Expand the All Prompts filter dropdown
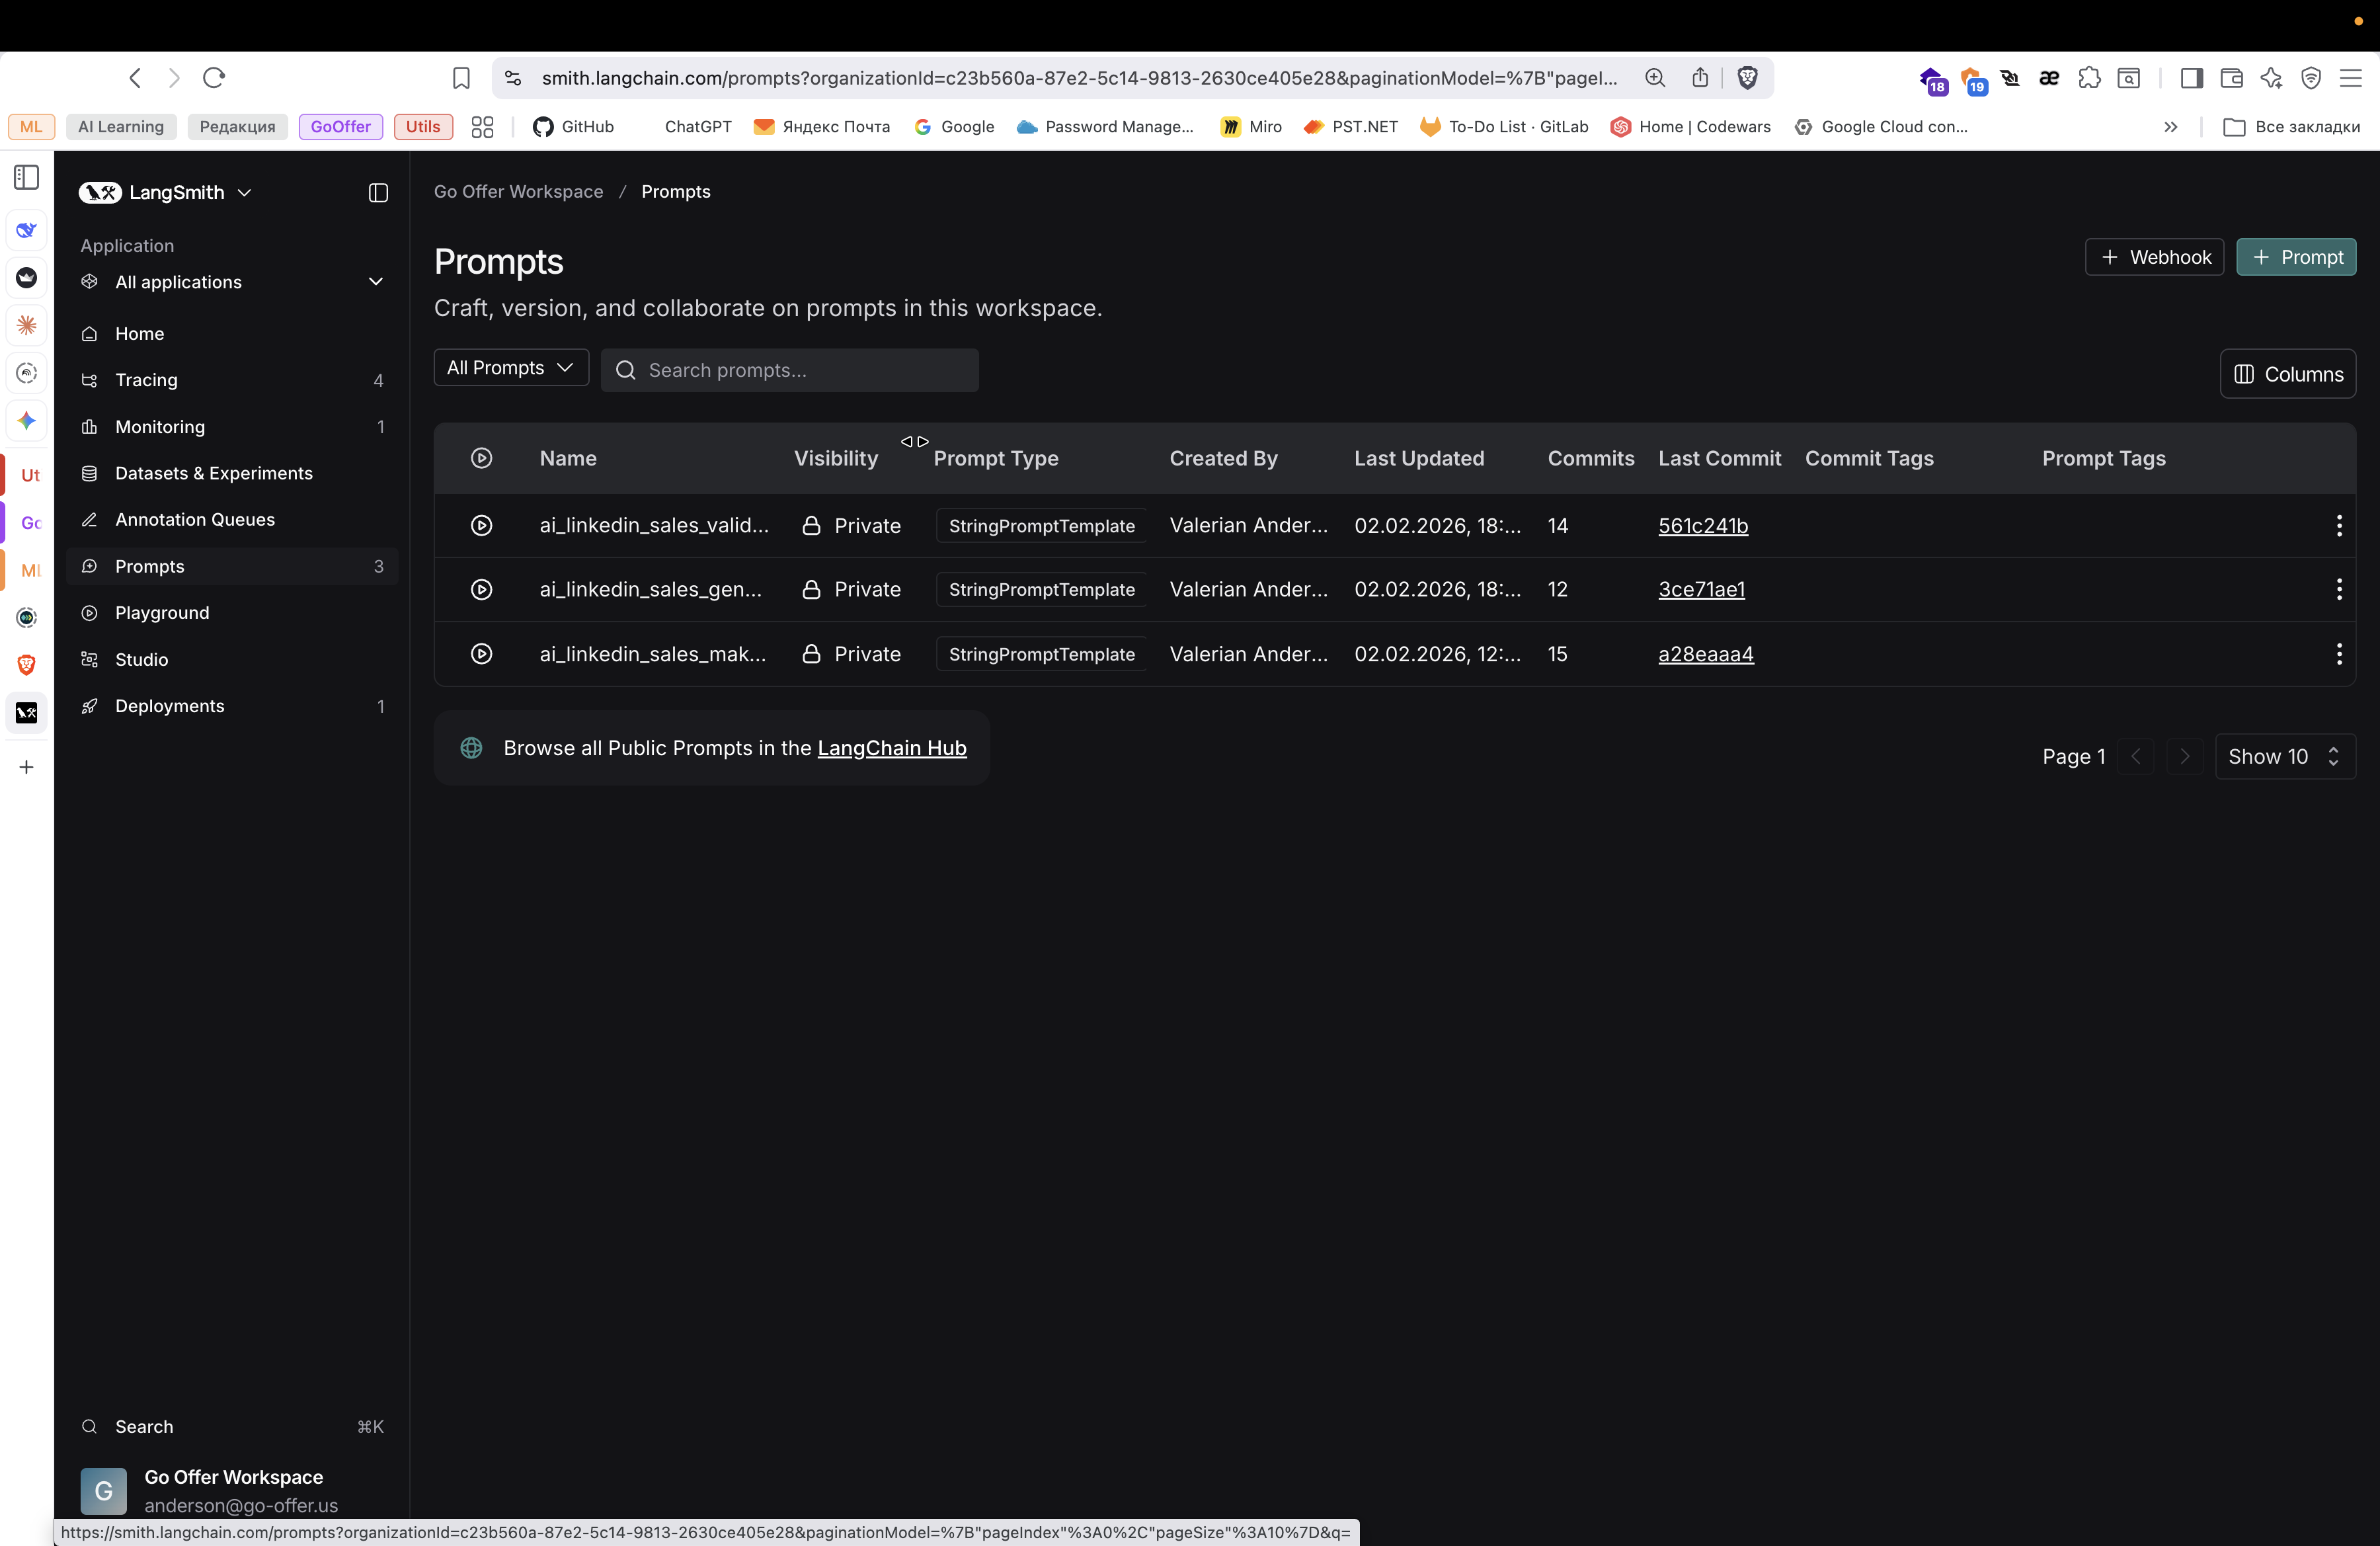The height and width of the screenshot is (1546, 2380). [510, 368]
